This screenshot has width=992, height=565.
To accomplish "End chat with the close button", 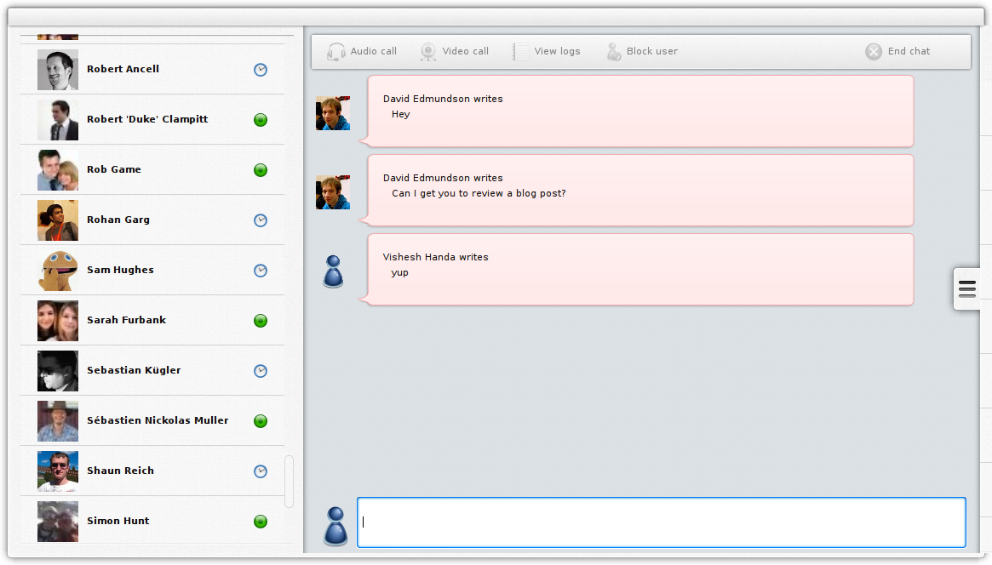I will coord(897,51).
